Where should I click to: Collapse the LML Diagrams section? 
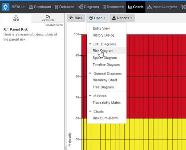(90, 44)
